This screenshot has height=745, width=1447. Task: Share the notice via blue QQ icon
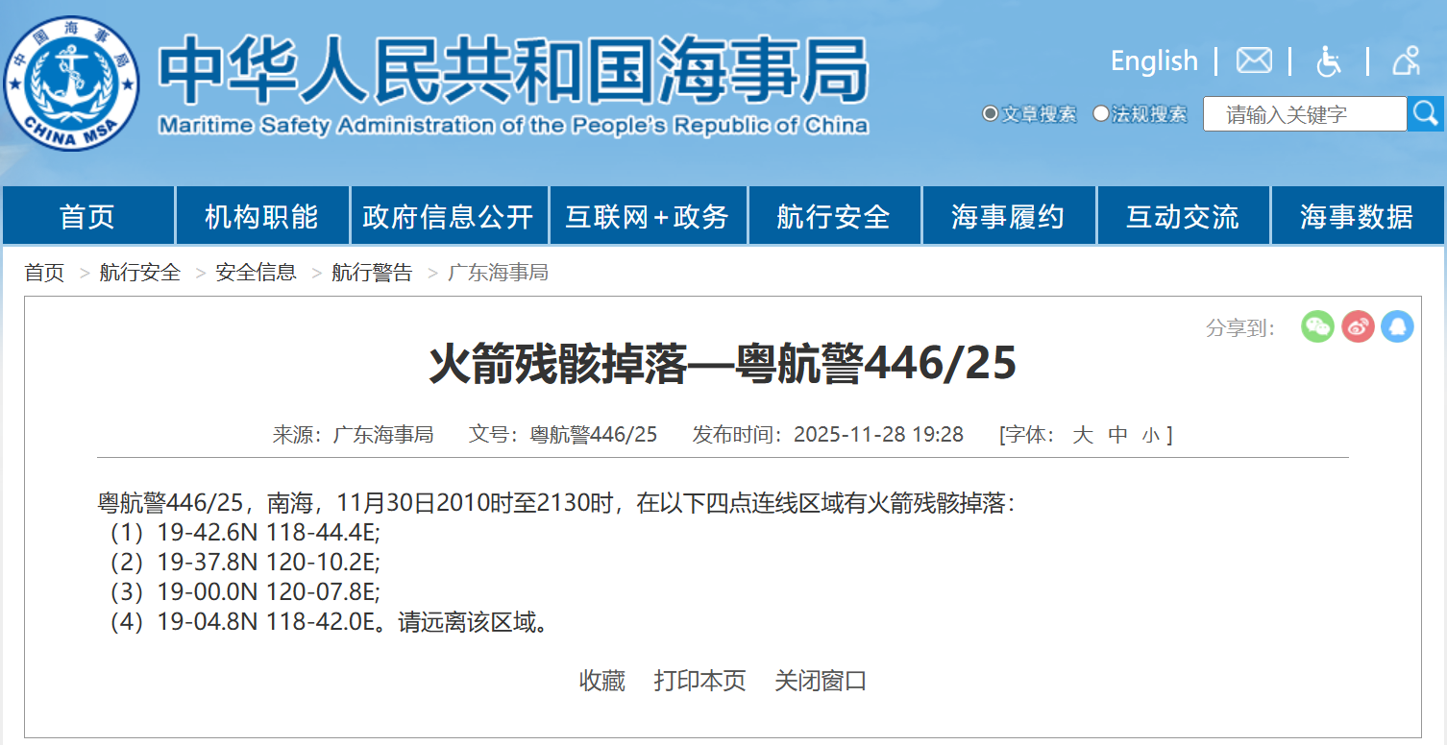(x=1397, y=327)
